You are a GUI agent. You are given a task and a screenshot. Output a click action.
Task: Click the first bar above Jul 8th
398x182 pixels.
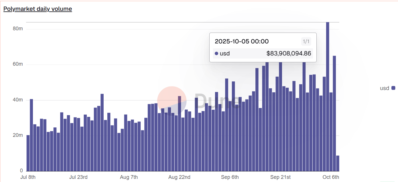pyautogui.click(x=28, y=153)
